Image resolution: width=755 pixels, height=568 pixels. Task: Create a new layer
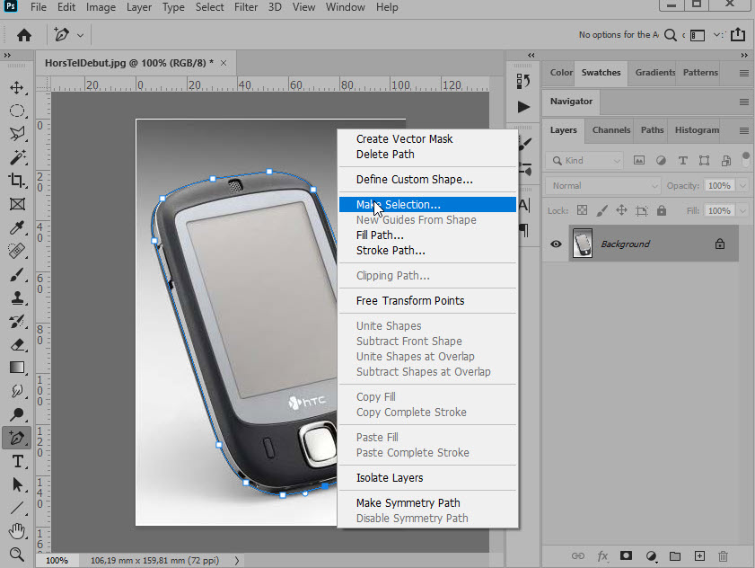[699, 556]
